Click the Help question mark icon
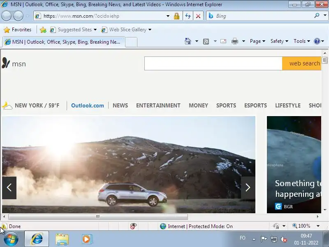Viewport: 329px width, 247px height. click(317, 41)
